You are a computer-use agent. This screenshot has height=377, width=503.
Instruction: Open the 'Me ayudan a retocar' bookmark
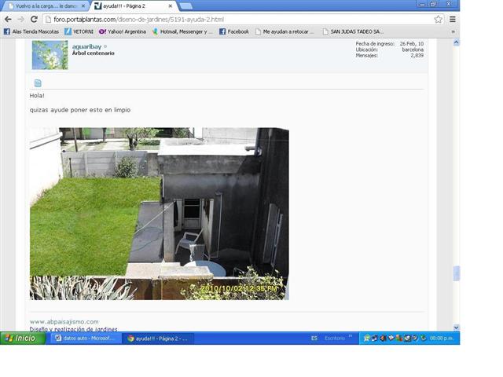click(285, 31)
